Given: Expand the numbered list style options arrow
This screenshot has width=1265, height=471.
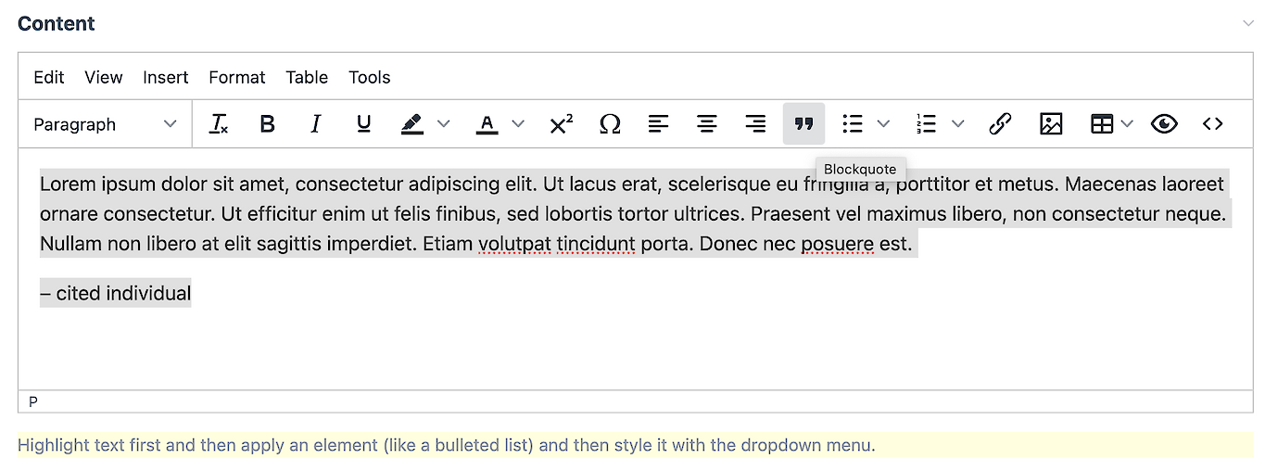Looking at the screenshot, I should point(958,124).
